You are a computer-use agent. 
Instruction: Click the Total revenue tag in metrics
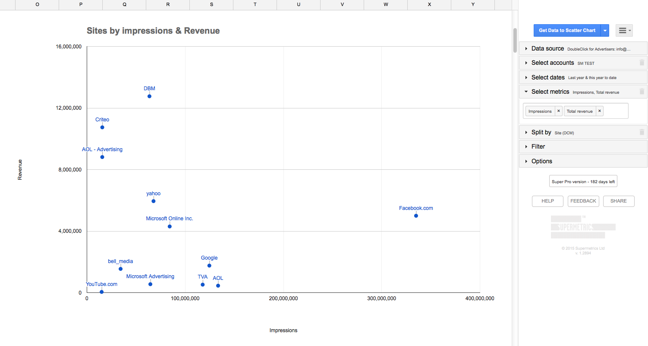click(579, 111)
